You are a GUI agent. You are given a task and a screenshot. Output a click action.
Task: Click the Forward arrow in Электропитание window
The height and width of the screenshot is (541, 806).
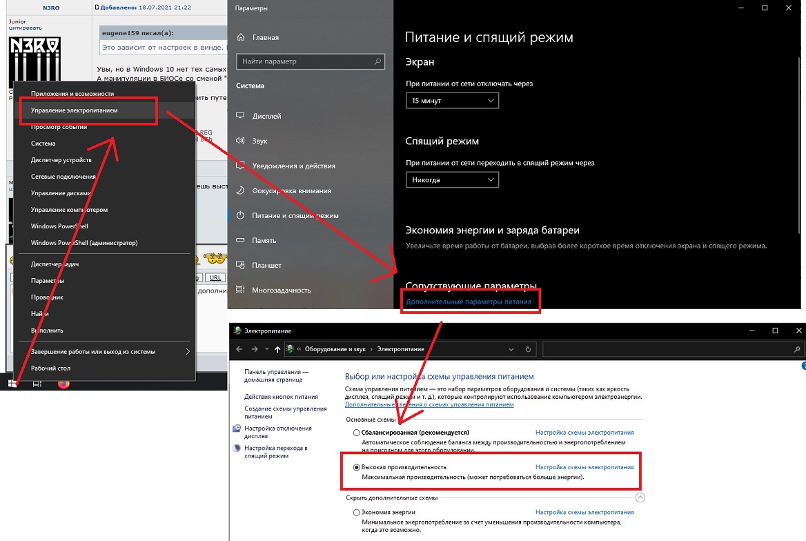point(255,349)
